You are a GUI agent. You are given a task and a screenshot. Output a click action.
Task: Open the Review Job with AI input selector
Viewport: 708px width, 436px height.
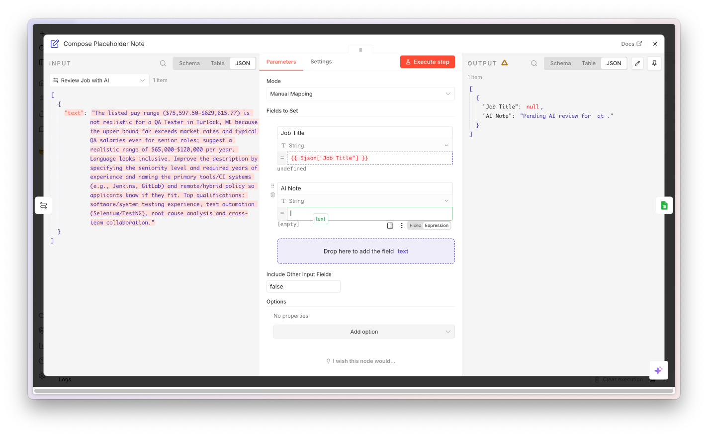tap(99, 80)
